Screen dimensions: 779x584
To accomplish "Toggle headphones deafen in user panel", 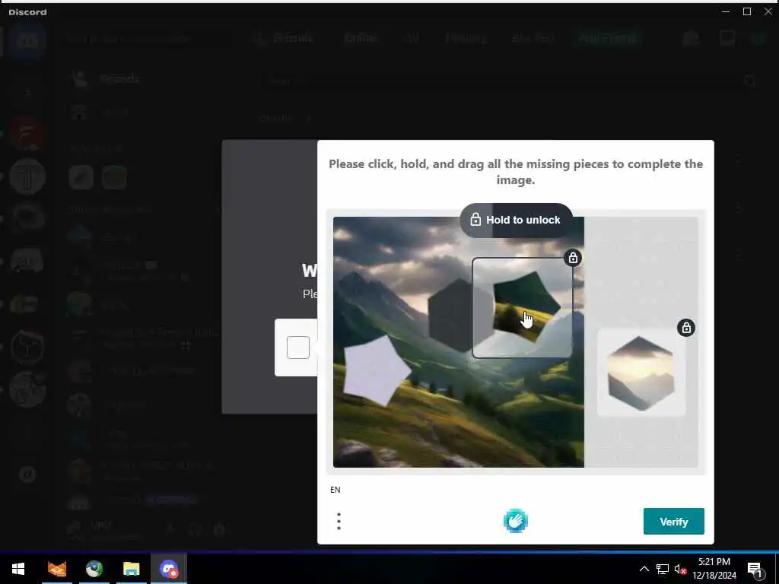I will pyautogui.click(x=194, y=529).
